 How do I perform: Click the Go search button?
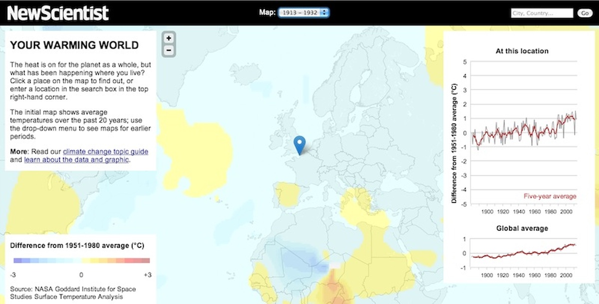pyautogui.click(x=585, y=13)
